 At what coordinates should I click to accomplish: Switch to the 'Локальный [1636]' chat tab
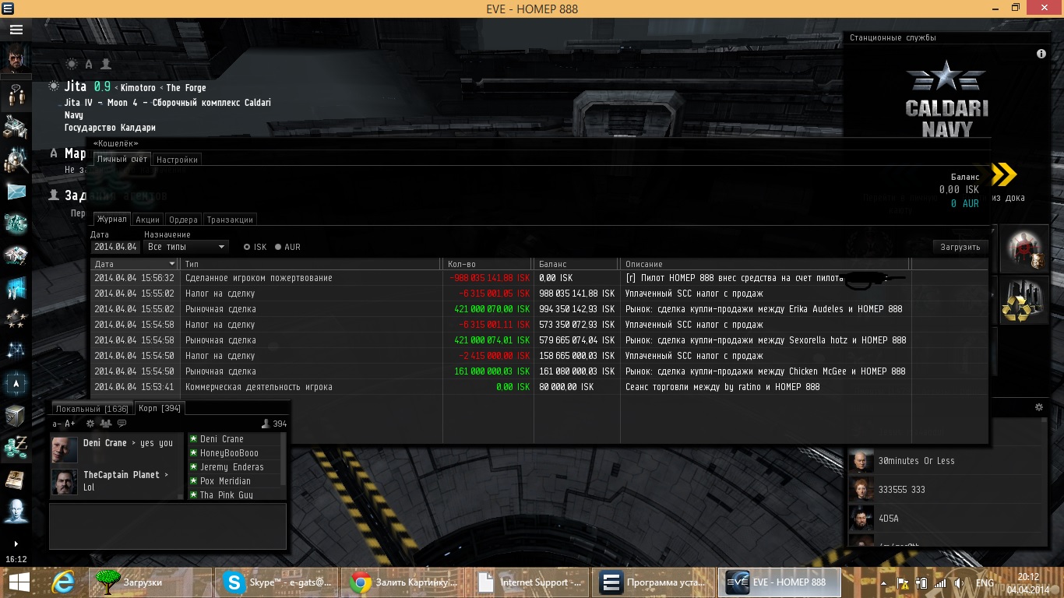coord(92,409)
